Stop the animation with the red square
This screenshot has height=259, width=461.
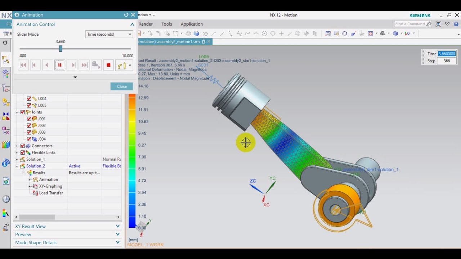click(108, 65)
